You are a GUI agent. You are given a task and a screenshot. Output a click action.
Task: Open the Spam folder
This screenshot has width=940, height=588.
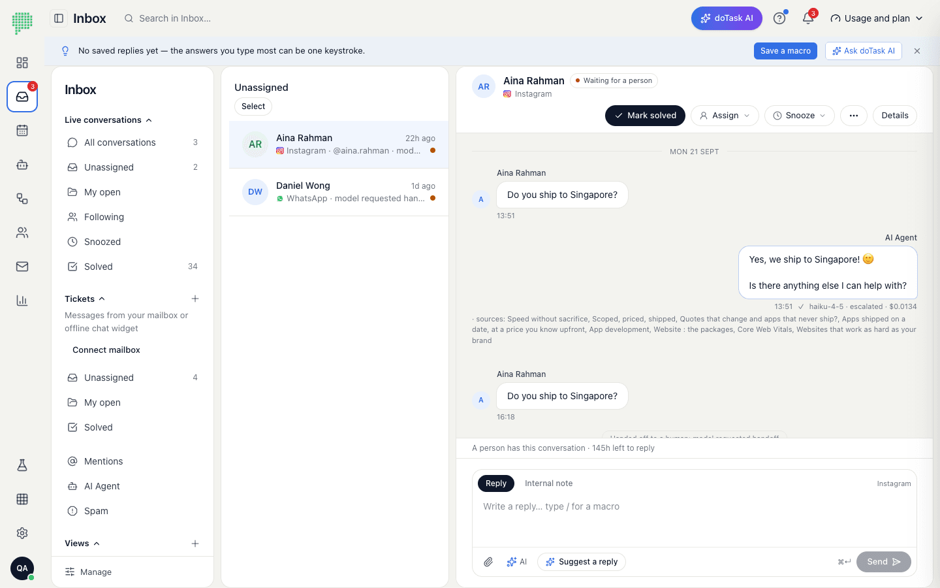[133, 511]
